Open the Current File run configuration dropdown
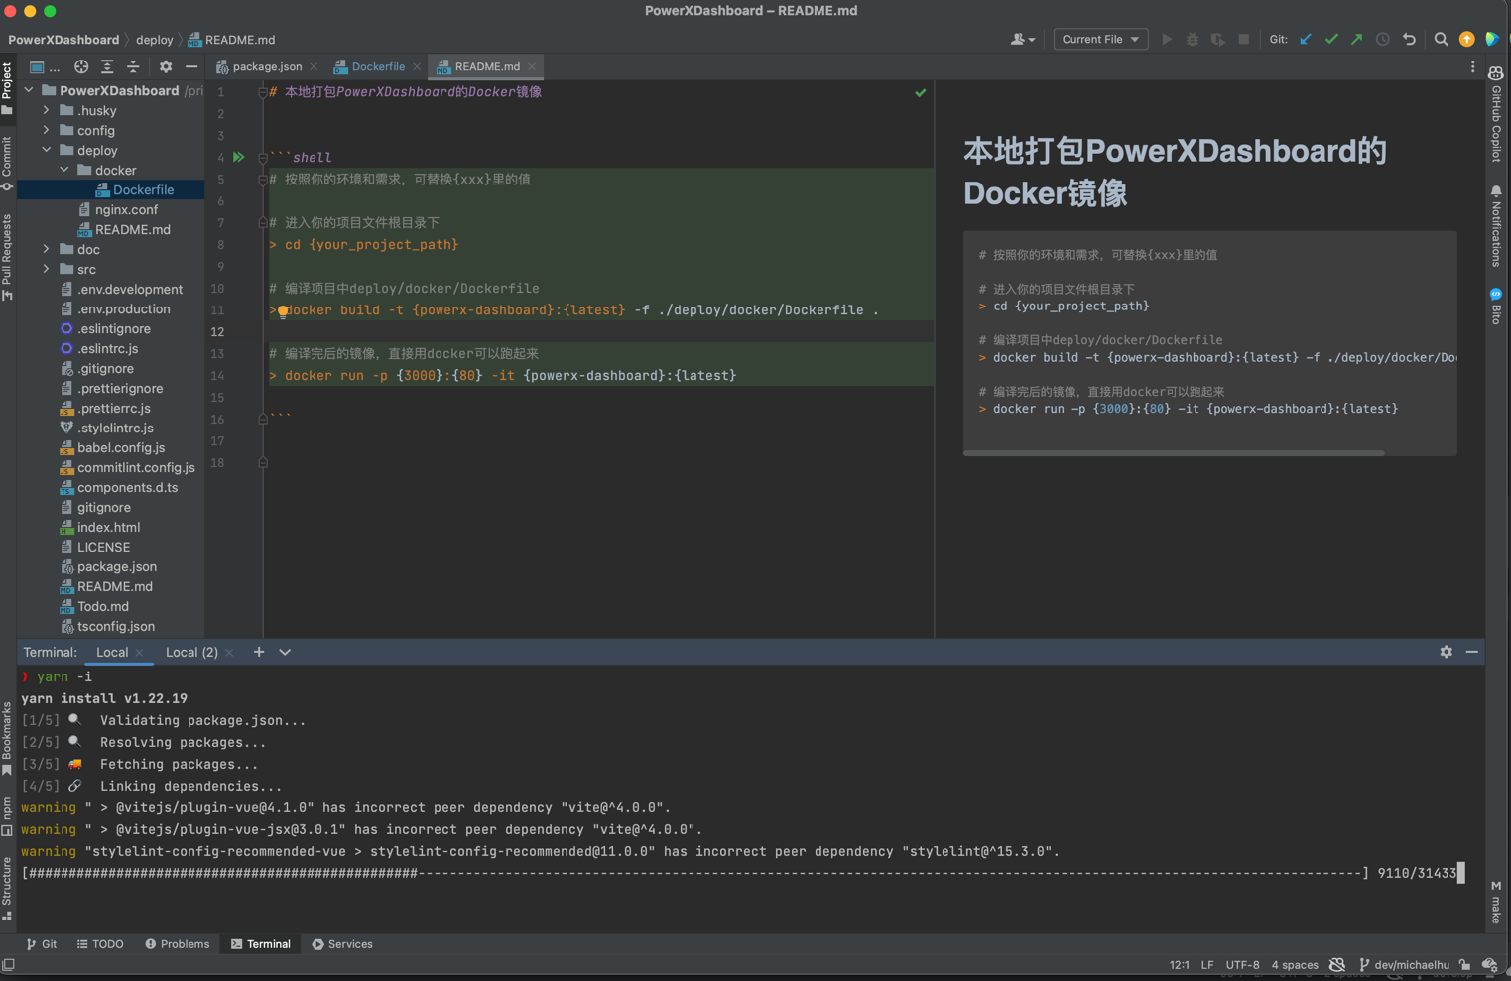The image size is (1511, 981). (x=1099, y=39)
